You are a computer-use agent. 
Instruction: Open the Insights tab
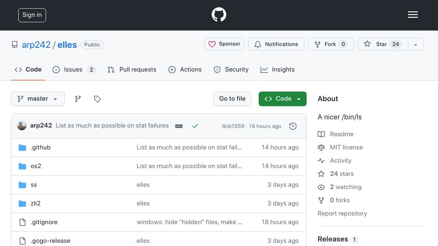click(277, 69)
